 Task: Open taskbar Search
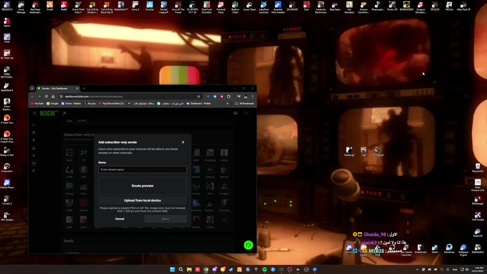181,269
